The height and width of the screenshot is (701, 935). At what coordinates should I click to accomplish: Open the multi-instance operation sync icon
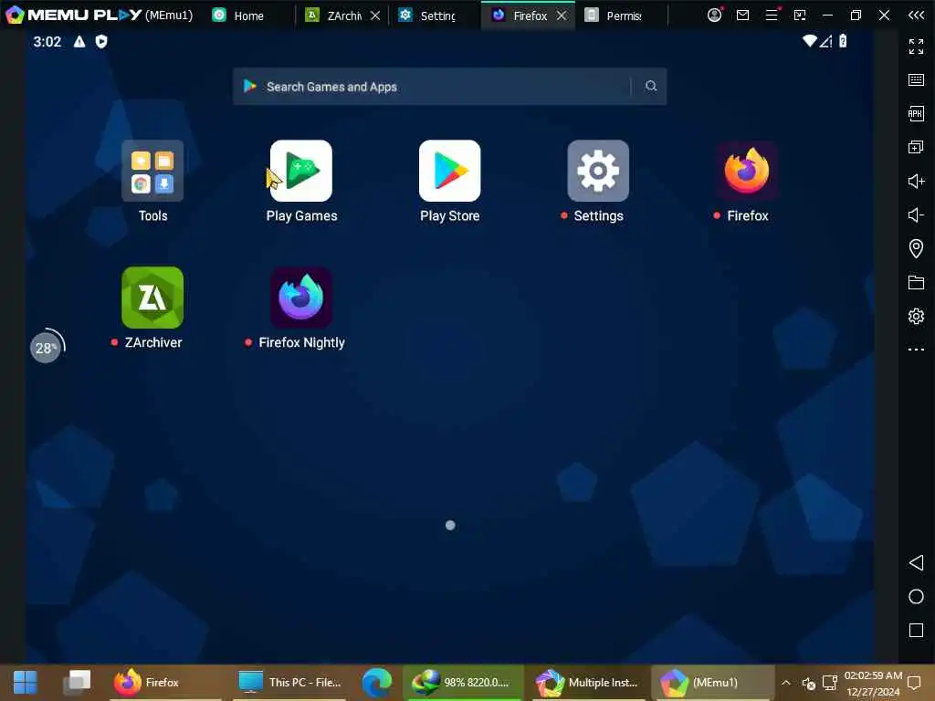[916, 147]
